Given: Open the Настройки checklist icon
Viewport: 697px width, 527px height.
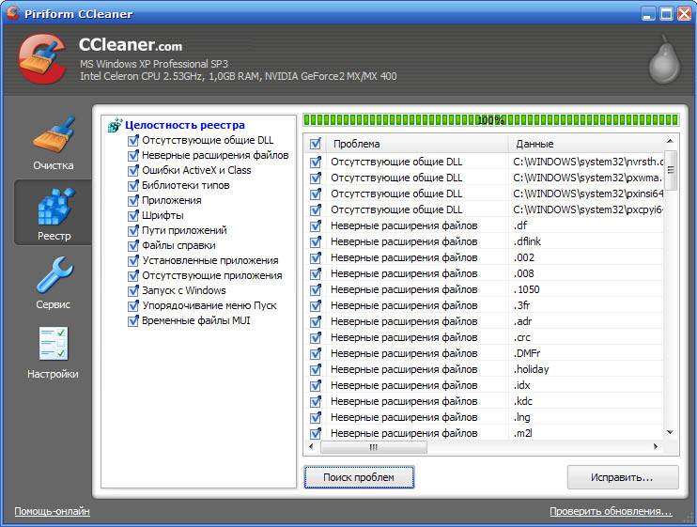Looking at the screenshot, I should tap(54, 345).
